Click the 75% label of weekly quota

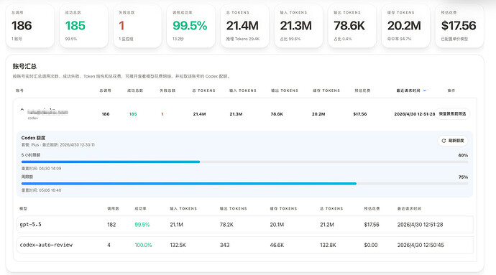pos(463,177)
